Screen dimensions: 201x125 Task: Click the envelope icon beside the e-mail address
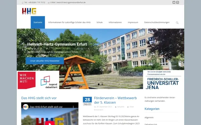click(x=49, y=3)
